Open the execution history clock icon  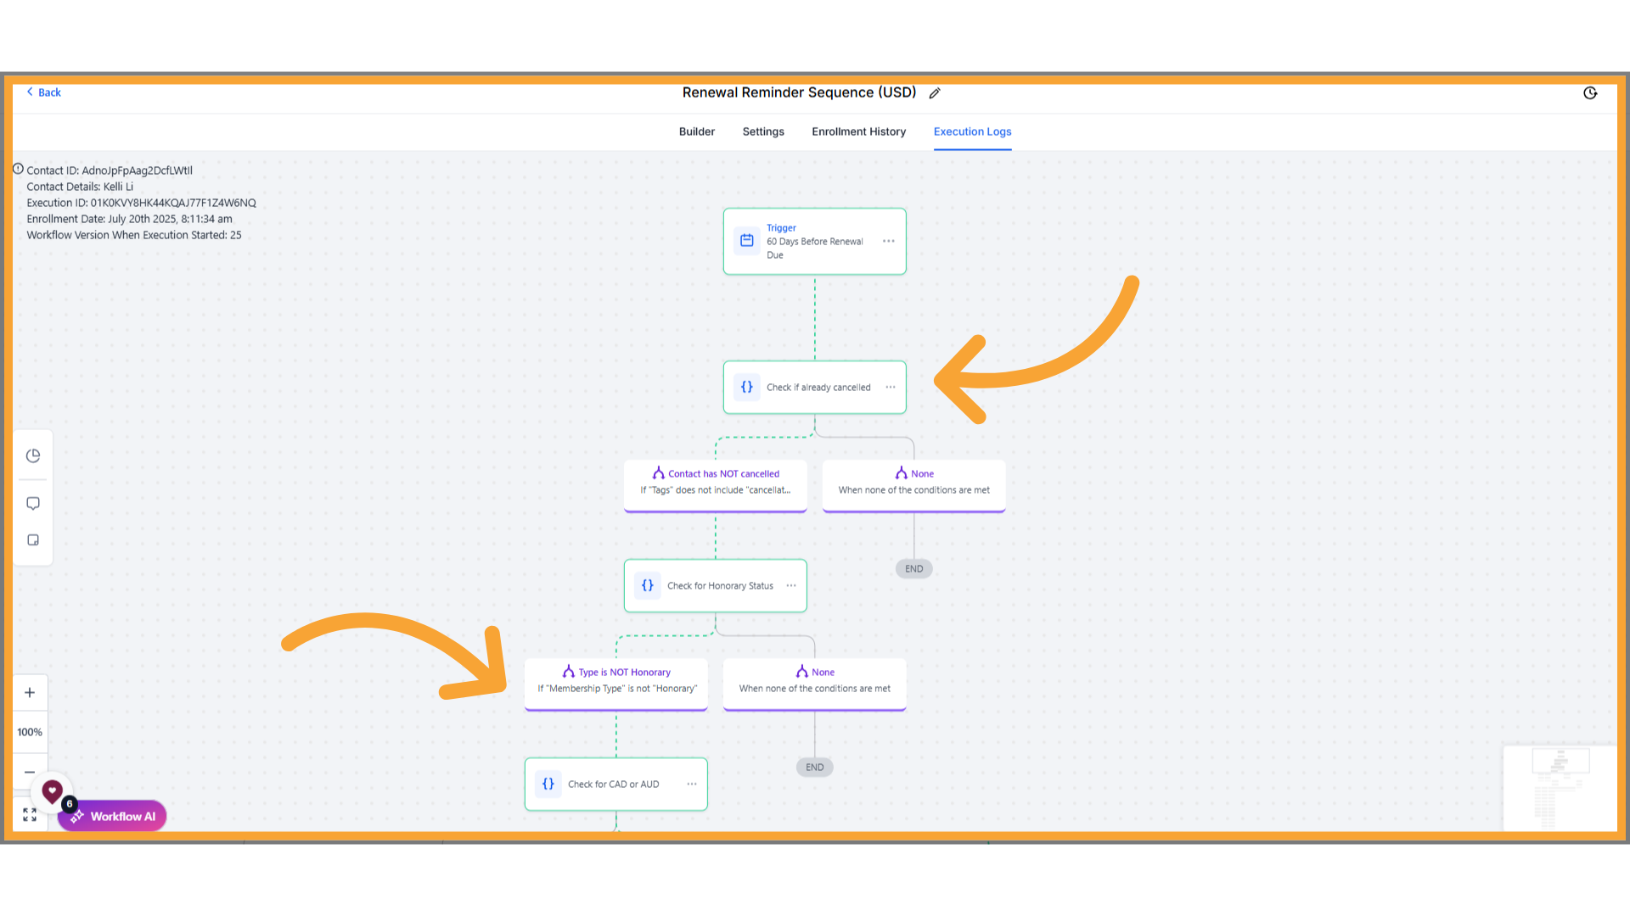point(1590,92)
